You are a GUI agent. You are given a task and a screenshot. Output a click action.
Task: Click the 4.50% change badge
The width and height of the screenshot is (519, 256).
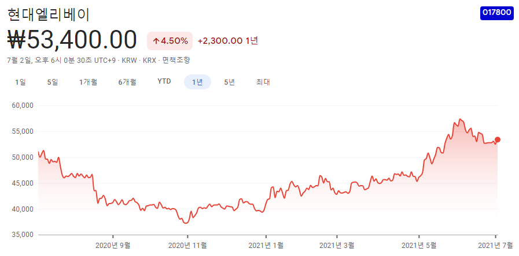coord(170,42)
